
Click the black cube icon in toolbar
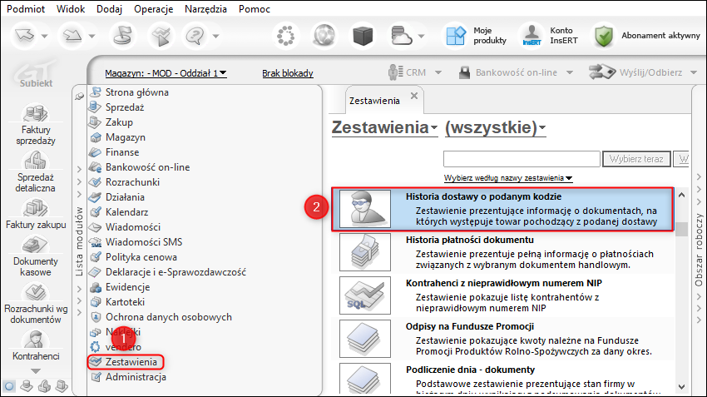pyautogui.click(x=363, y=36)
